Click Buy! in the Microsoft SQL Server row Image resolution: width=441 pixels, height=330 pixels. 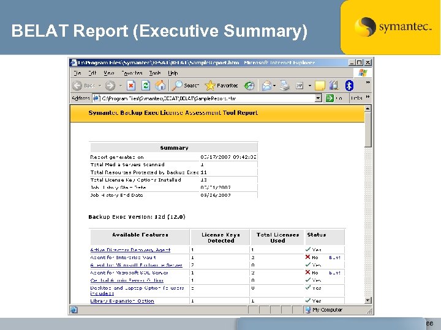tap(334, 273)
